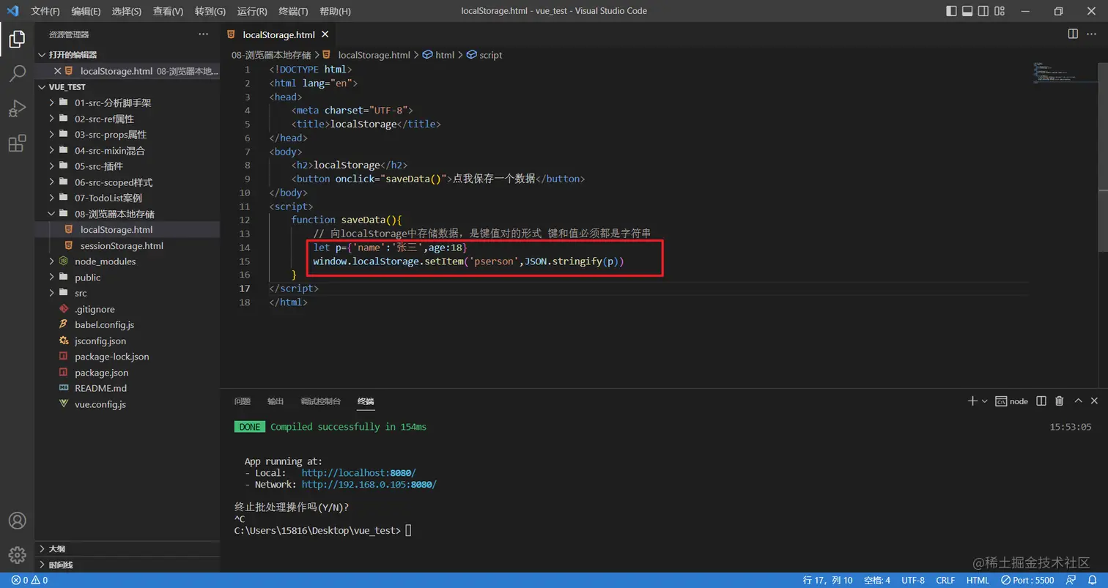
Task: Open the 终端(T) menu
Action: click(x=293, y=11)
